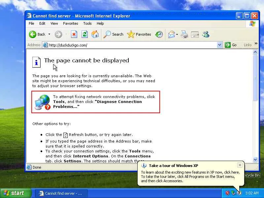
Task: Click the Go button
Action: point(231,45)
